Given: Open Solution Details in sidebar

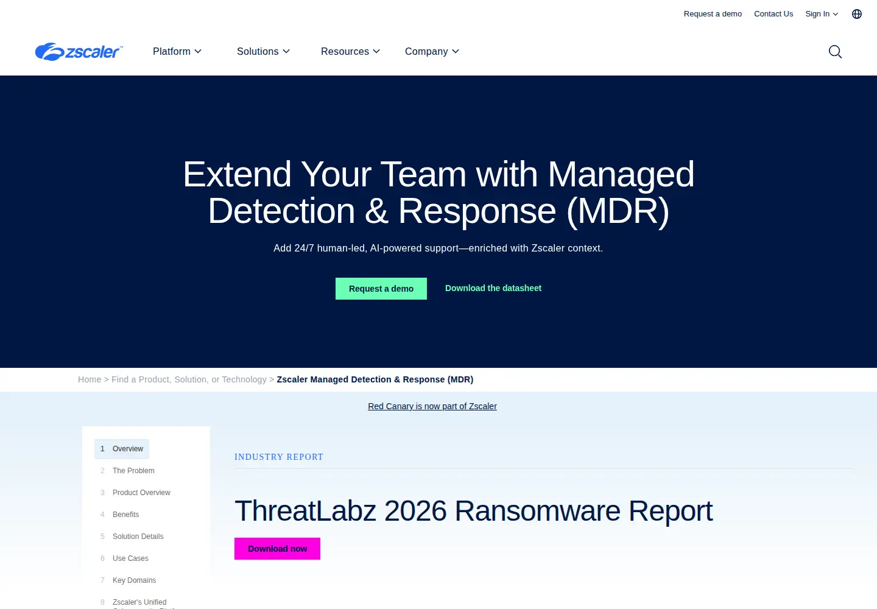Looking at the screenshot, I should point(138,537).
